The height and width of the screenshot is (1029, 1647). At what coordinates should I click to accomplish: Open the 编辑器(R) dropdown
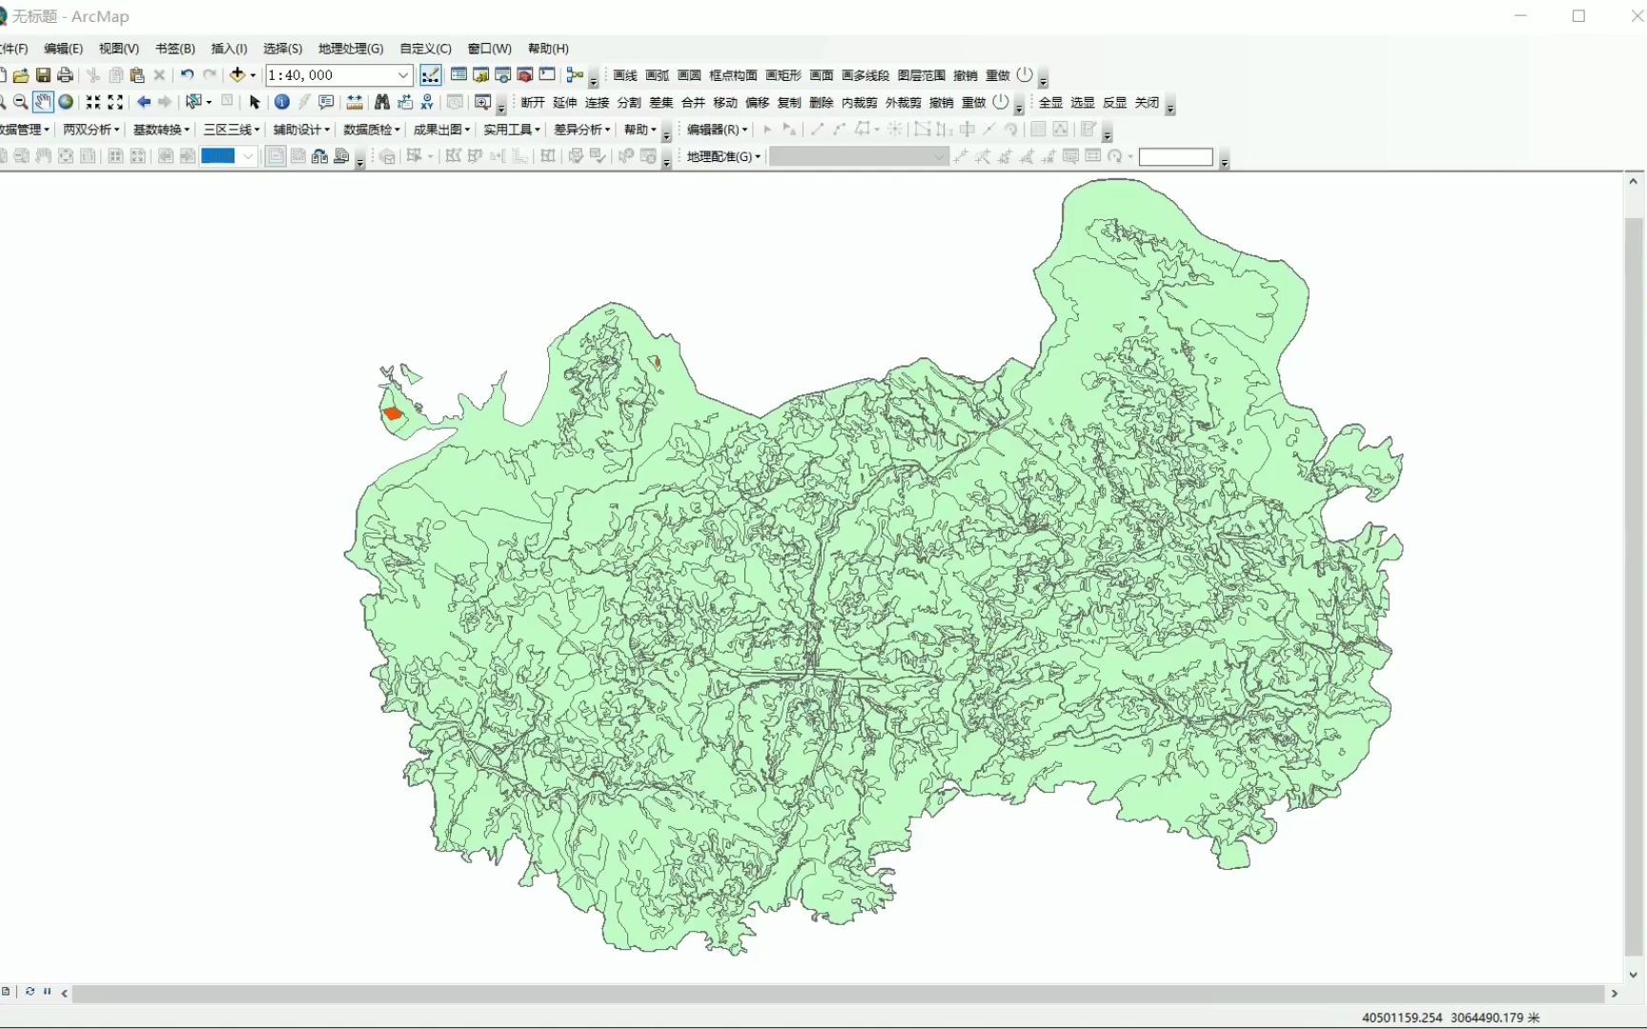(x=718, y=130)
